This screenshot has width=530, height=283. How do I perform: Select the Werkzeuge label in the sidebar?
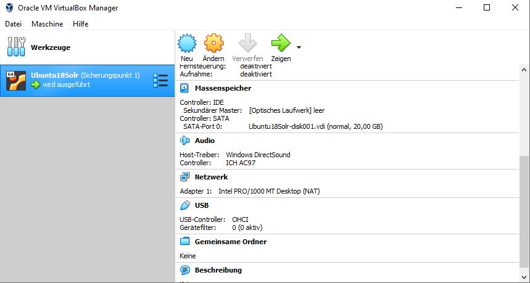(51, 47)
